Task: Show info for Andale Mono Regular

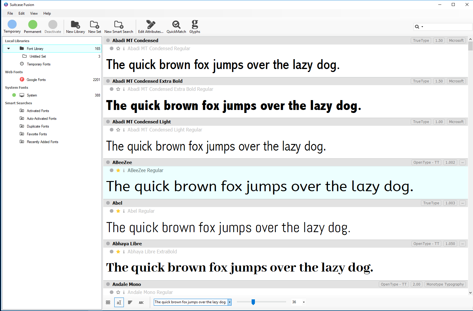Action: [124, 292]
